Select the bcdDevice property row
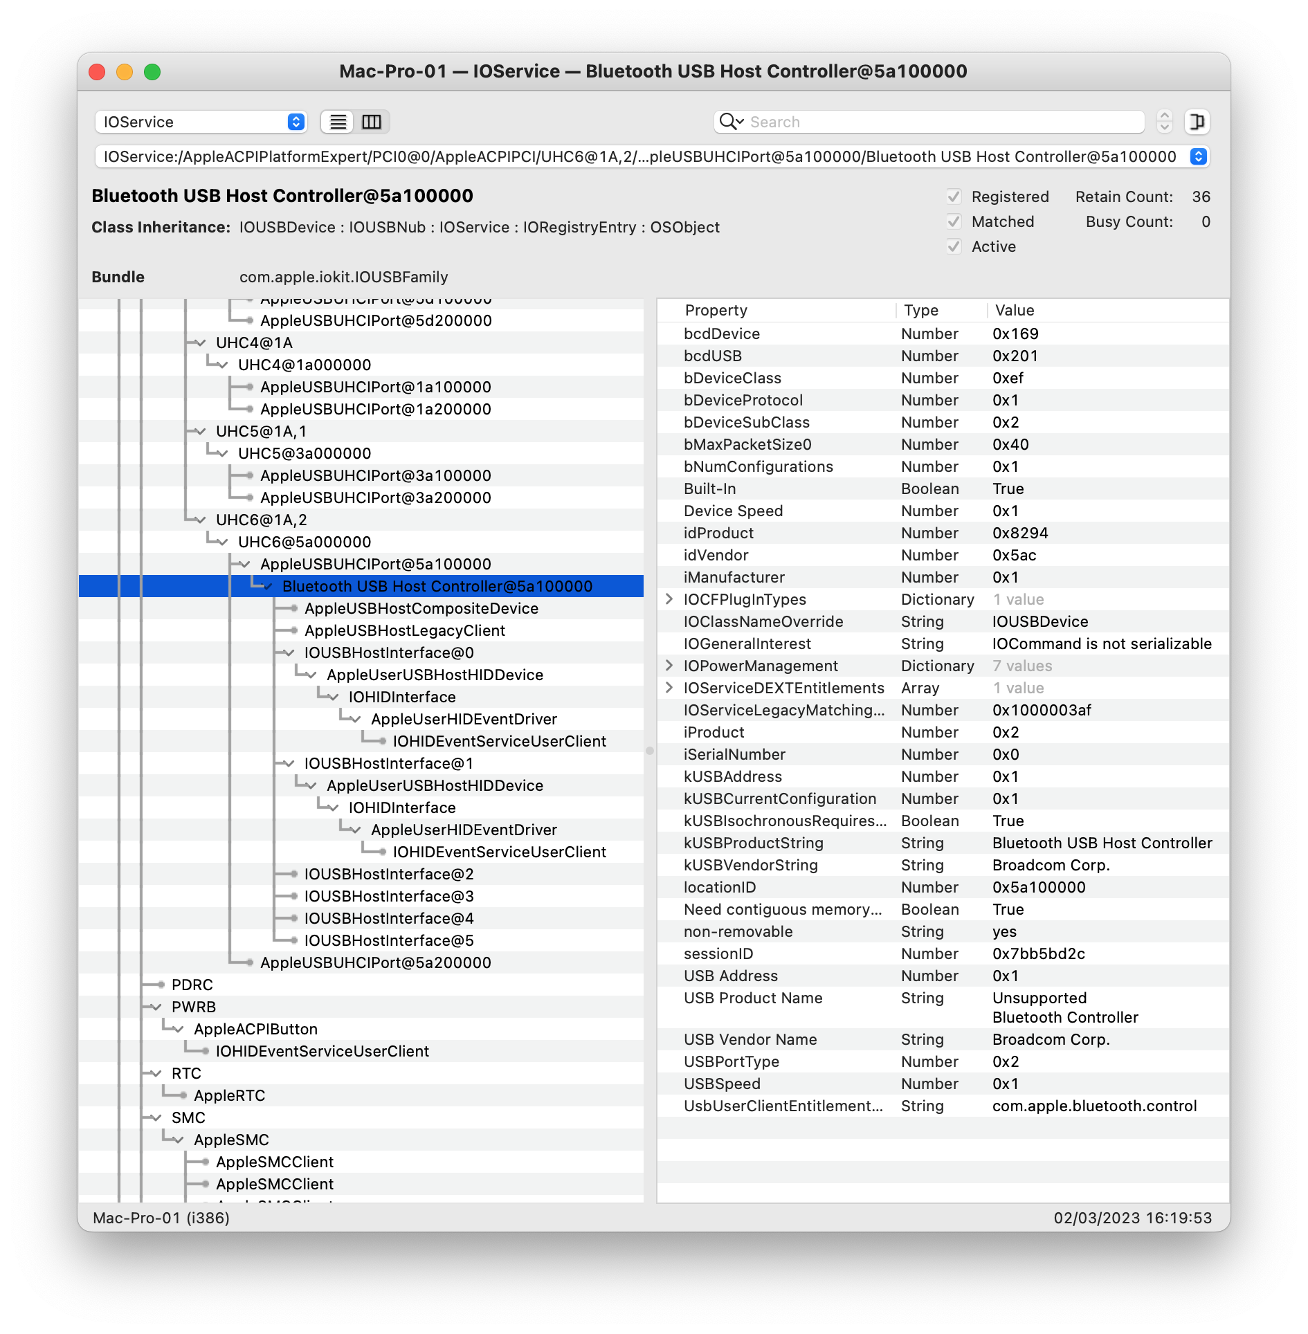The image size is (1308, 1334). point(943,333)
